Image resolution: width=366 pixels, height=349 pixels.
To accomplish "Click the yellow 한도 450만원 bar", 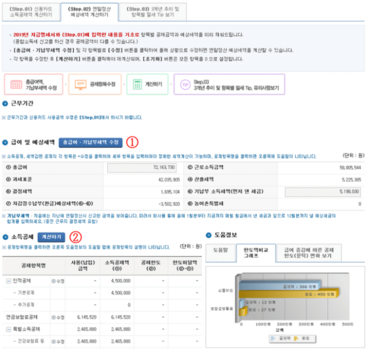I will pyautogui.click(x=289, y=294).
